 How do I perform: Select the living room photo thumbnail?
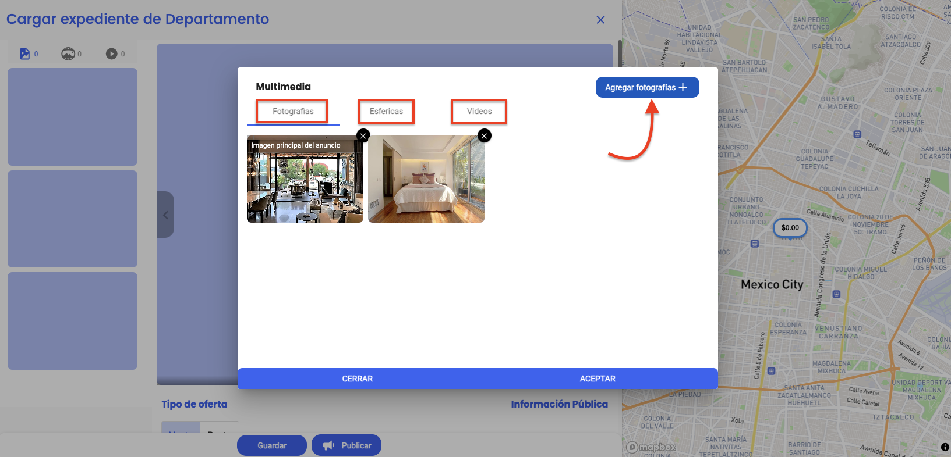tap(305, 179)
